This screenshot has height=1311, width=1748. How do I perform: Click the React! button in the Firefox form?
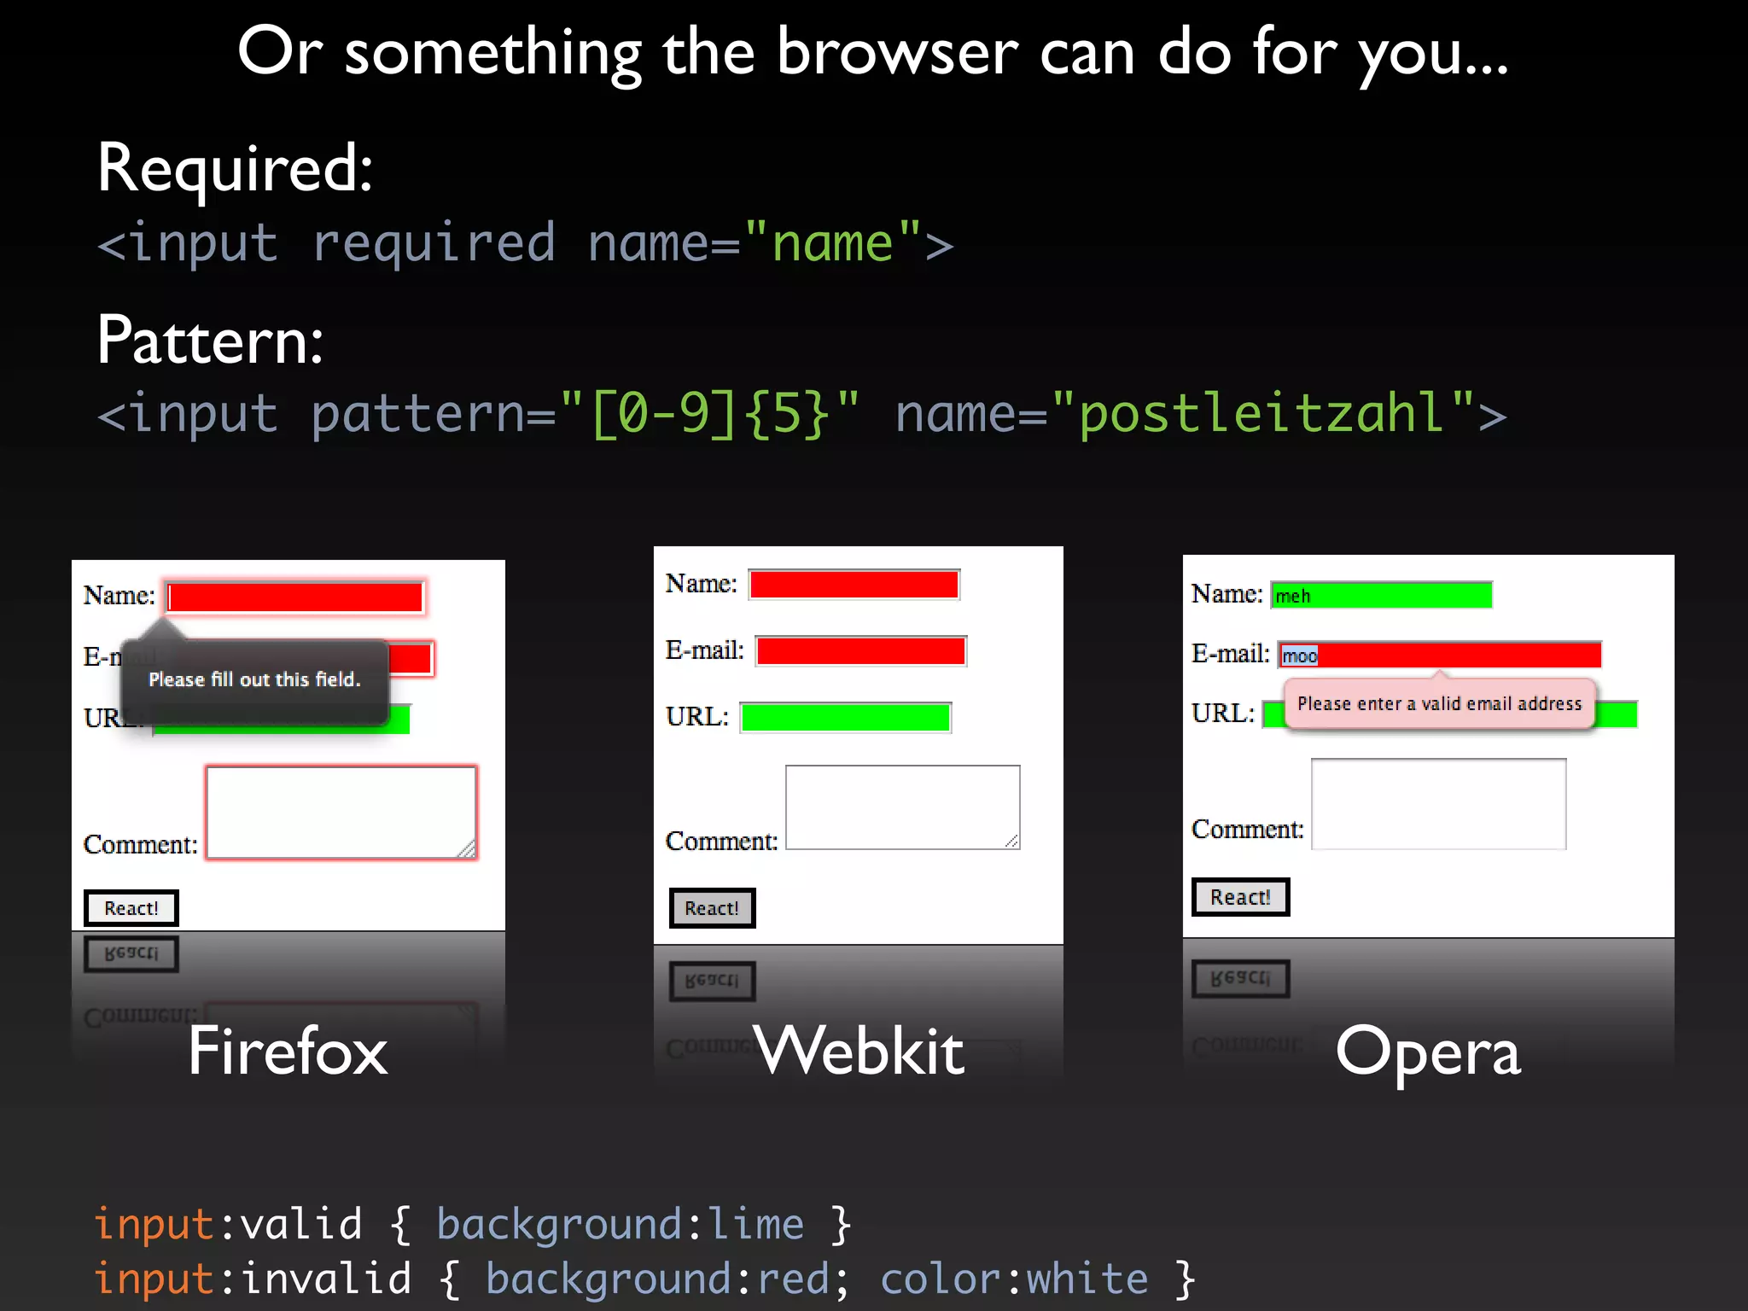(x=131, y=908)
